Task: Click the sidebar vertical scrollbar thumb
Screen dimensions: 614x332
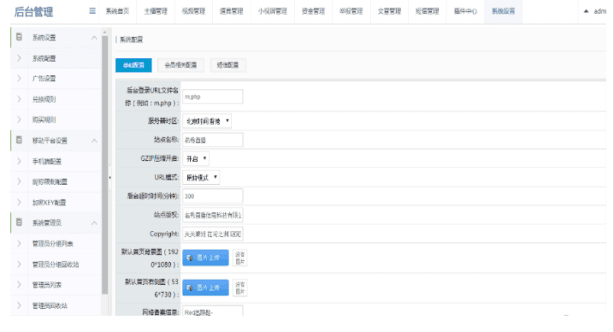Action: (104, 164)
